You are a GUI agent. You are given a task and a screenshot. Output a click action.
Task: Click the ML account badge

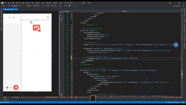pyautogui.click(x=170, y=3)
